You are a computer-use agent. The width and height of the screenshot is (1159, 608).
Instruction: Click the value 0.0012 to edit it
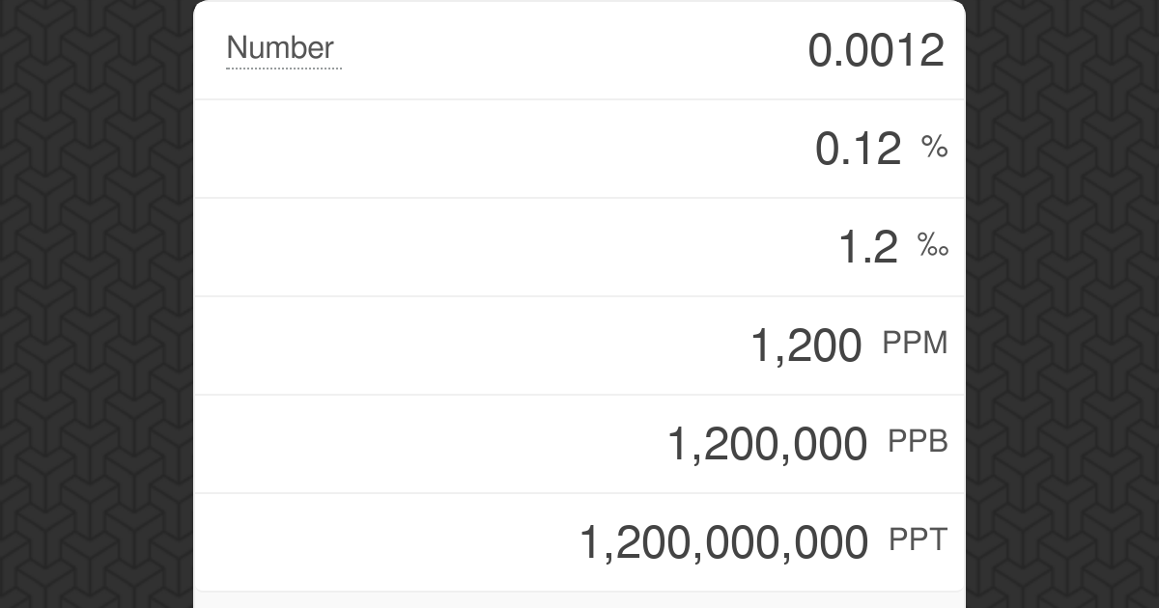(x=877, y=50)
